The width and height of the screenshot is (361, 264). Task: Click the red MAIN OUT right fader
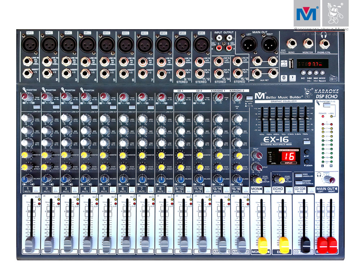332,245
